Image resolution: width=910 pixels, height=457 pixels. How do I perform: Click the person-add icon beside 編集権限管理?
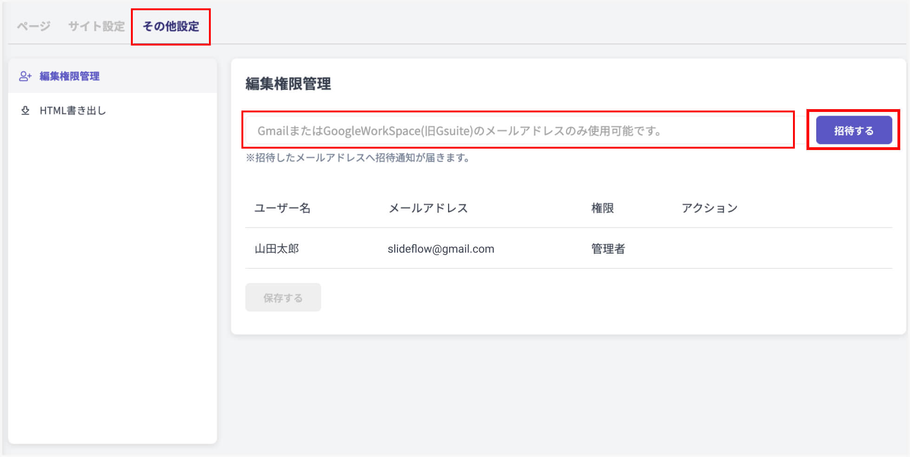(x=25, y=76)
